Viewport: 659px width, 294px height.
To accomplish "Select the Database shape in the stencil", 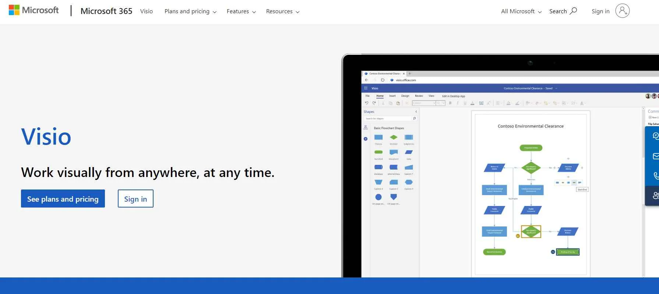I will (x=378, y=167).
